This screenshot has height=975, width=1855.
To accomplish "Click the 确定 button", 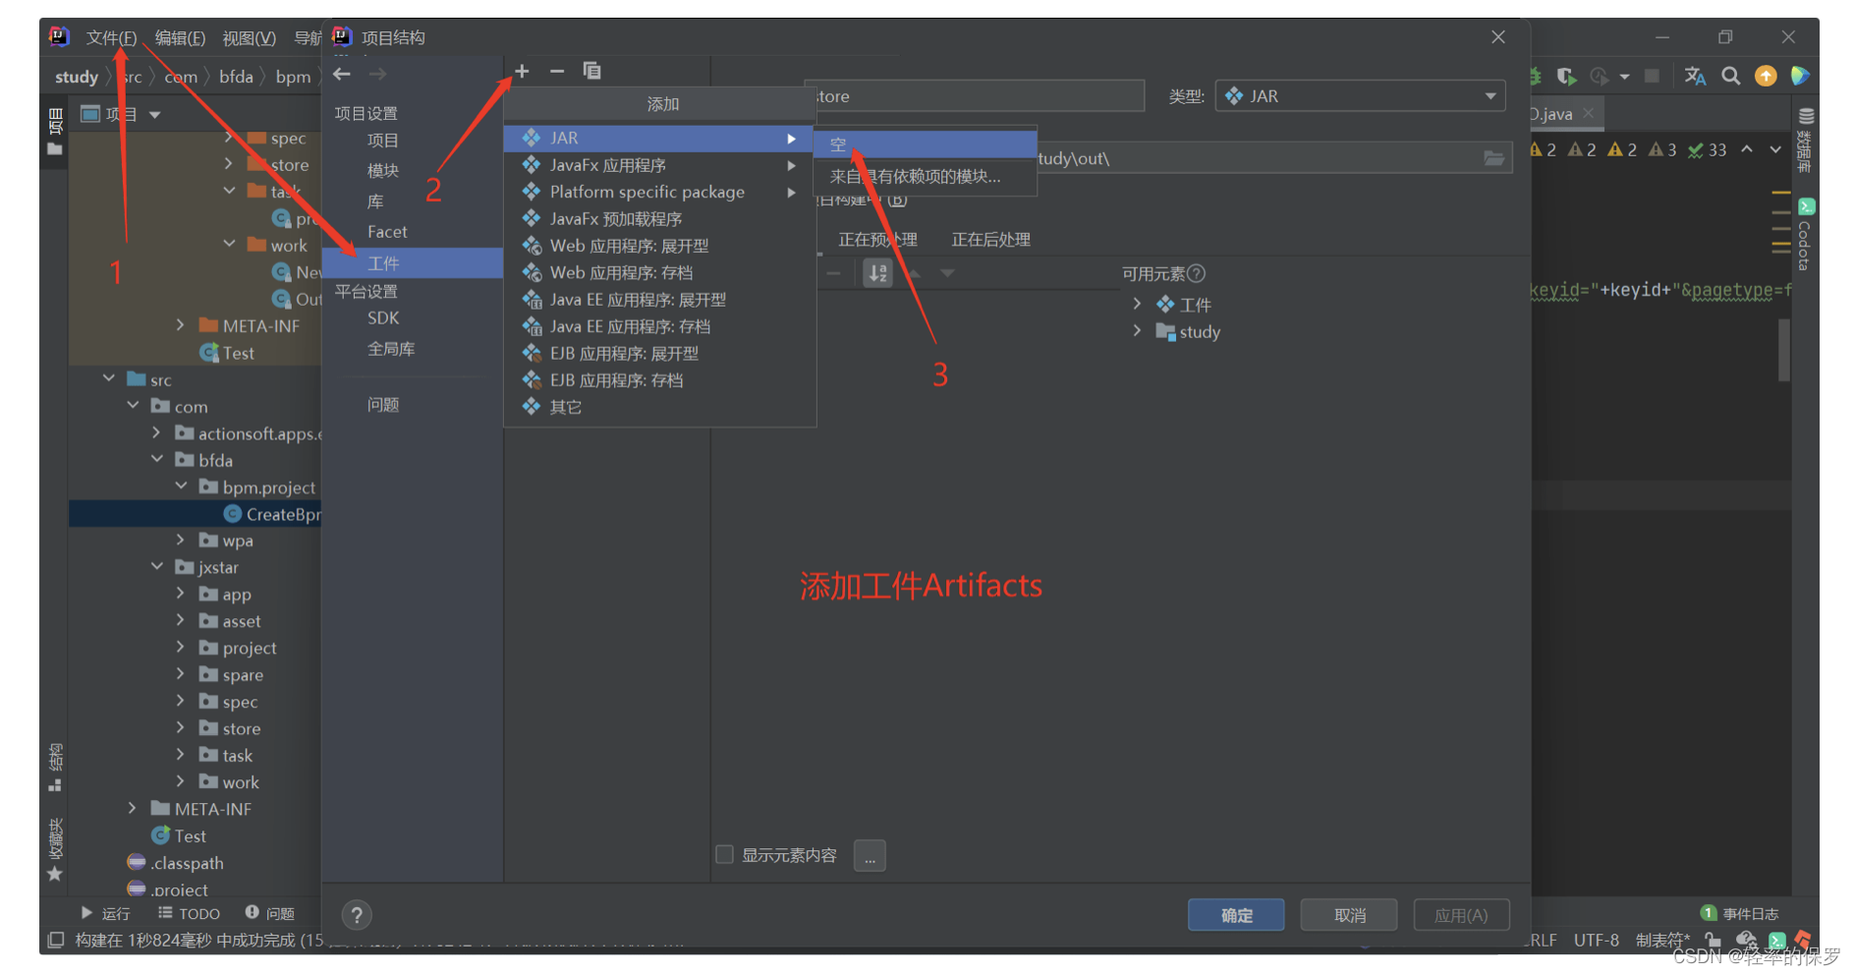I will click(1236, 915).
